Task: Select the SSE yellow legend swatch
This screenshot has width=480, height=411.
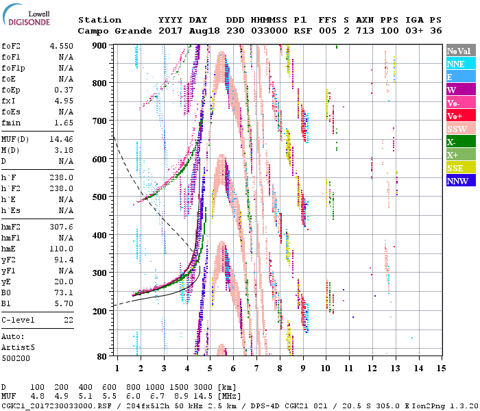Action: pos(461,168)
